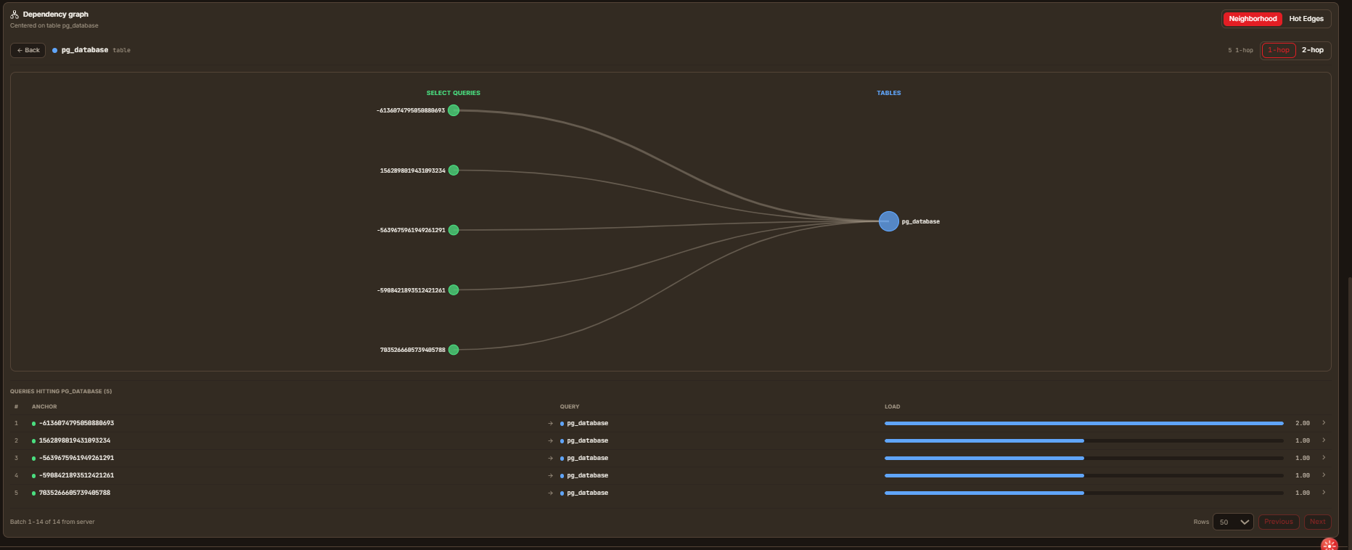Click the TABLES column heading in graph
The image size is (1352, 550).
click(888, 93)
